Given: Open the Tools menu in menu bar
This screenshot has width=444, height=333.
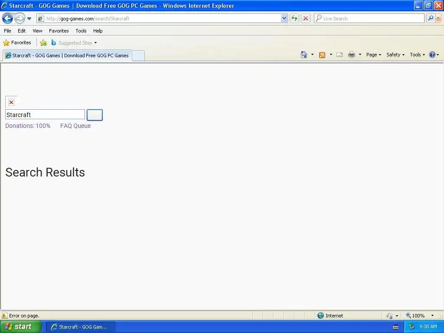Looking at the screenshot, I should point(81,31).
